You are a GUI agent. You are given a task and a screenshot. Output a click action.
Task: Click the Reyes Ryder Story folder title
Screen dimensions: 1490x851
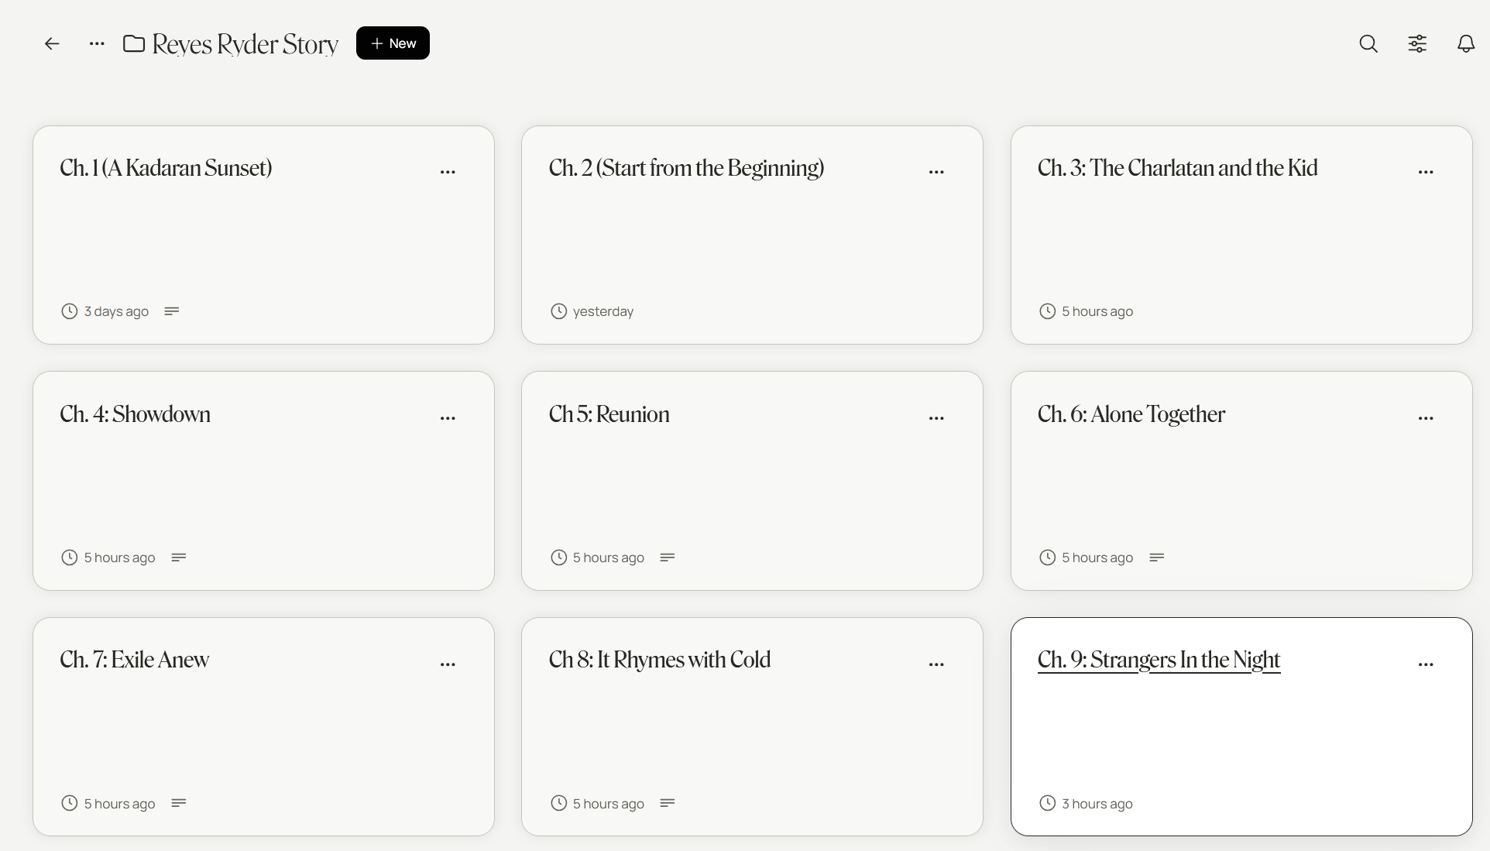click(245, 44)
